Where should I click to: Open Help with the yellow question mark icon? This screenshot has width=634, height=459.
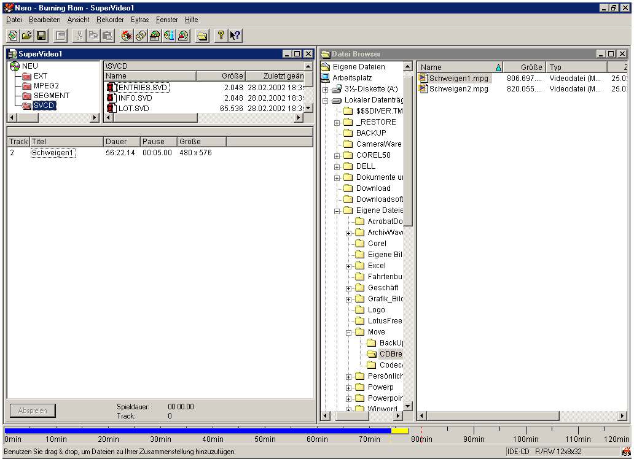(221, 36)
